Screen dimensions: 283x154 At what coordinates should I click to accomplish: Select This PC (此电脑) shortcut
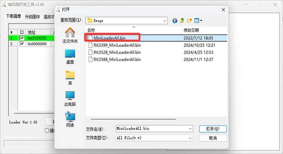click(x=70, y=98)
